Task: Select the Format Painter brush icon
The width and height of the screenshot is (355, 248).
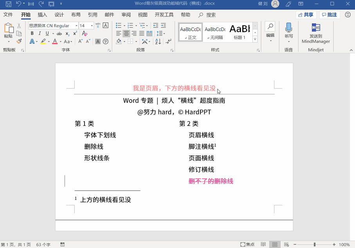Action: (19, 41)
